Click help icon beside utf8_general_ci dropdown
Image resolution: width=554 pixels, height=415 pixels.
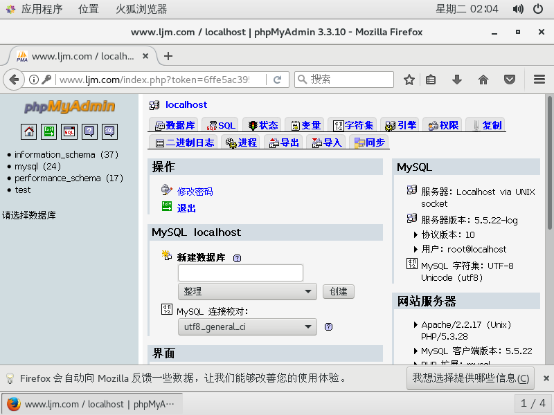click(328, 326)
